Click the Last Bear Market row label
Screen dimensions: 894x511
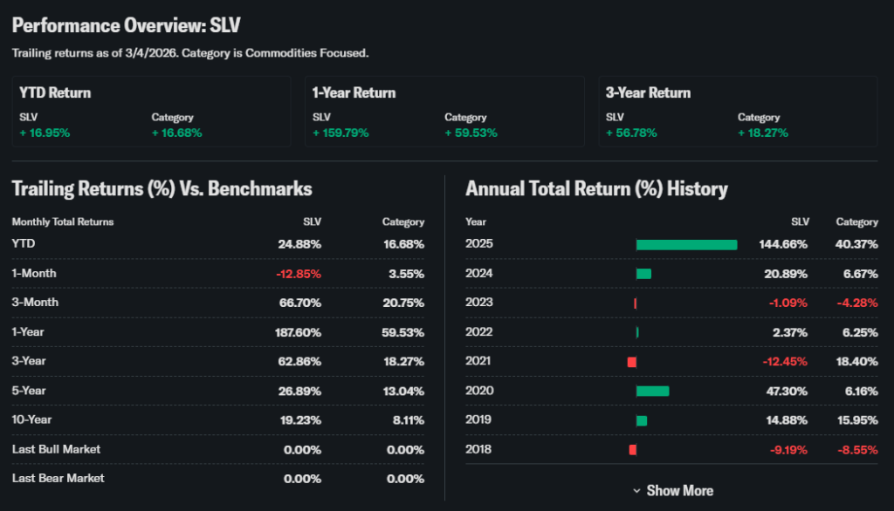pyautogui.click(x=58, y=478)
